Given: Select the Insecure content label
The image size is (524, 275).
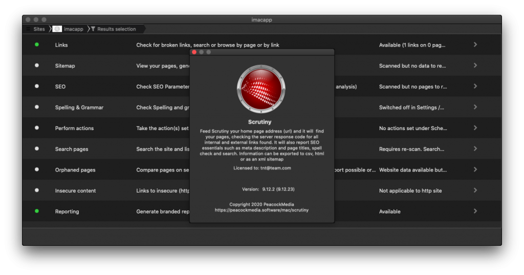Looking at the screenshot, I should pos(75,191).
